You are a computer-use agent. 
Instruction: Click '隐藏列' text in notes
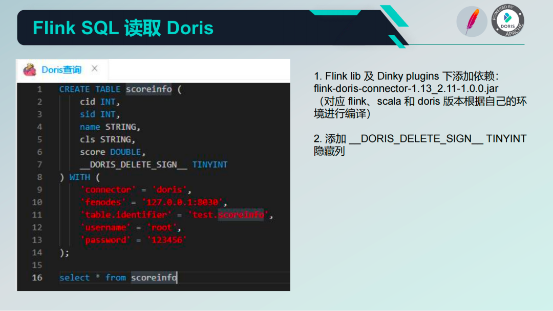[x=329, y=151]
